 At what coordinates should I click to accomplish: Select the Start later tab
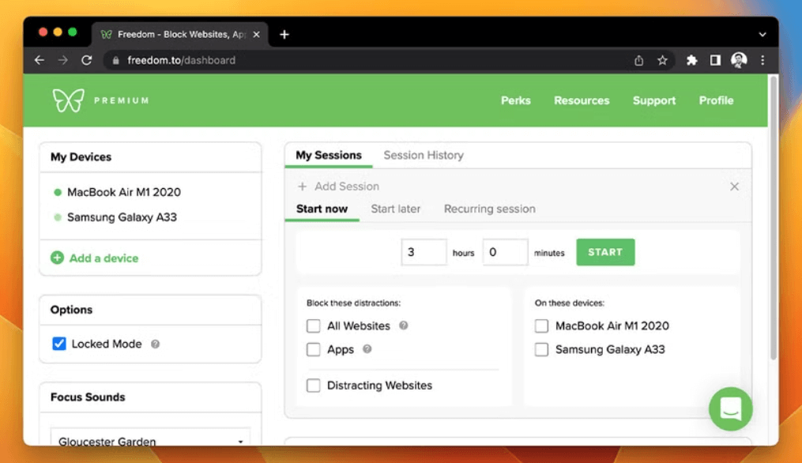point(395,209)
